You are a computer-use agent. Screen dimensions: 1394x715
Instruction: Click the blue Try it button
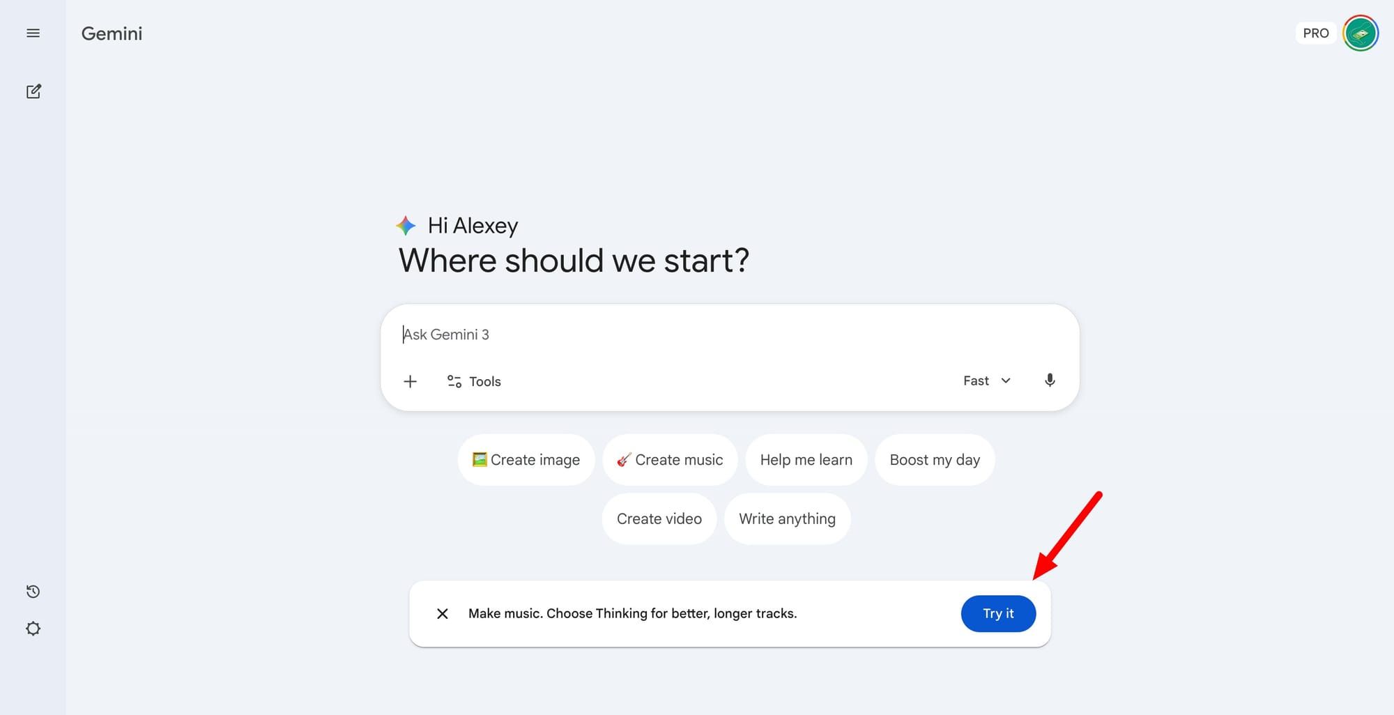point(998,614)
